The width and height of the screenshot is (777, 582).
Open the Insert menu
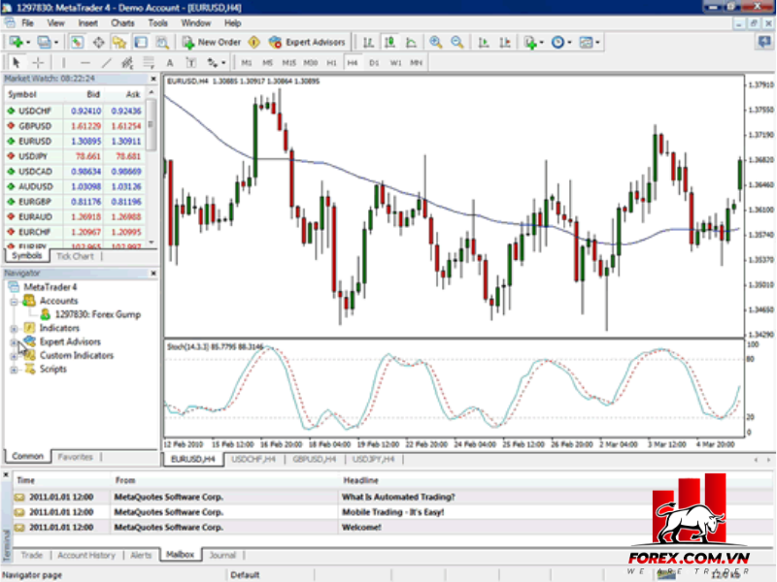click(87, 22)
